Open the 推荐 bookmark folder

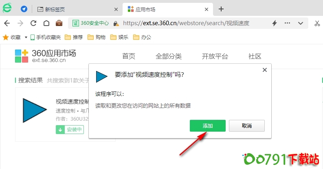pyautogui.click(x=74, y=37)
